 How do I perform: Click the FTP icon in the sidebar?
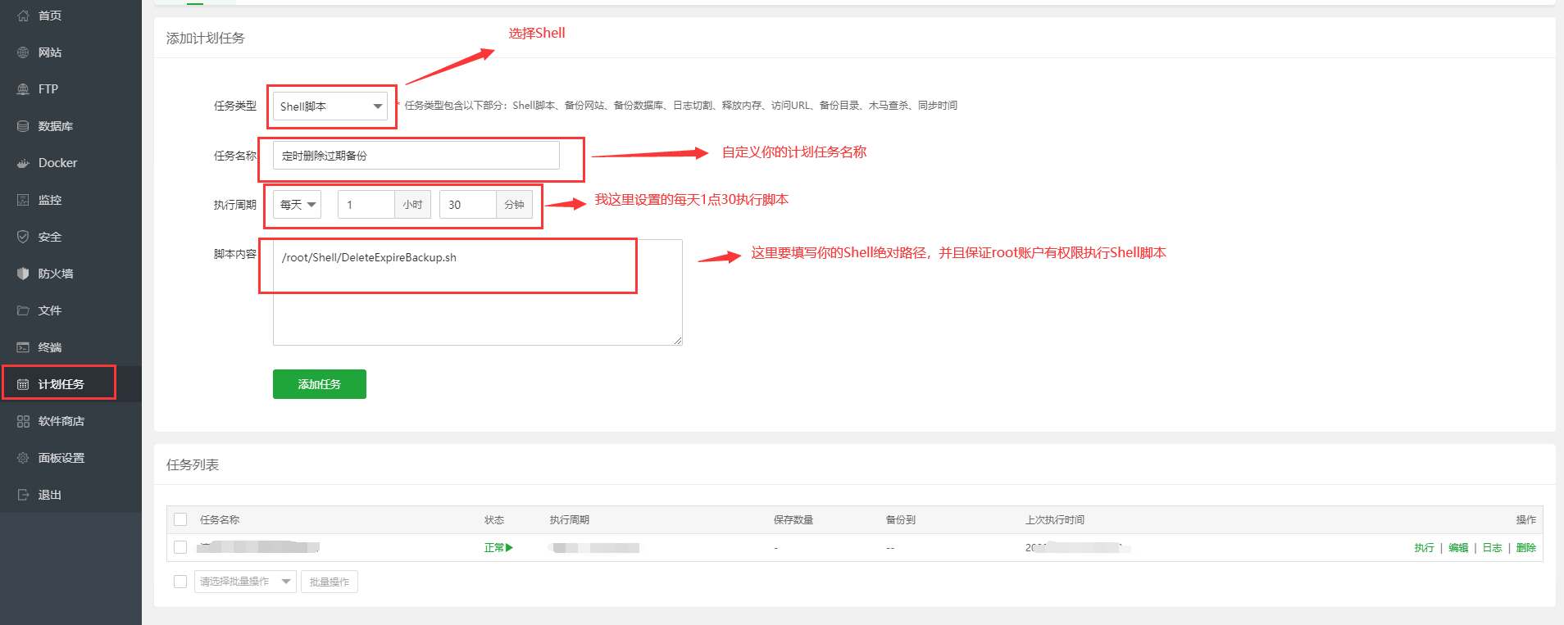pyautogui.click(x=23, y=89)
